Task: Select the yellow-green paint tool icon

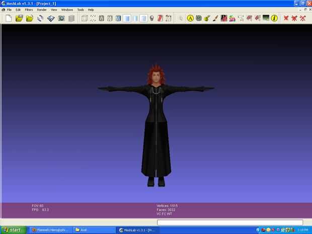Action: pyautogui.click(x=207, y=18)
